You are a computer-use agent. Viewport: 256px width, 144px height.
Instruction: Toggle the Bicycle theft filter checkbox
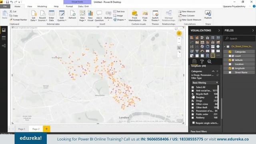pos(193,94)
